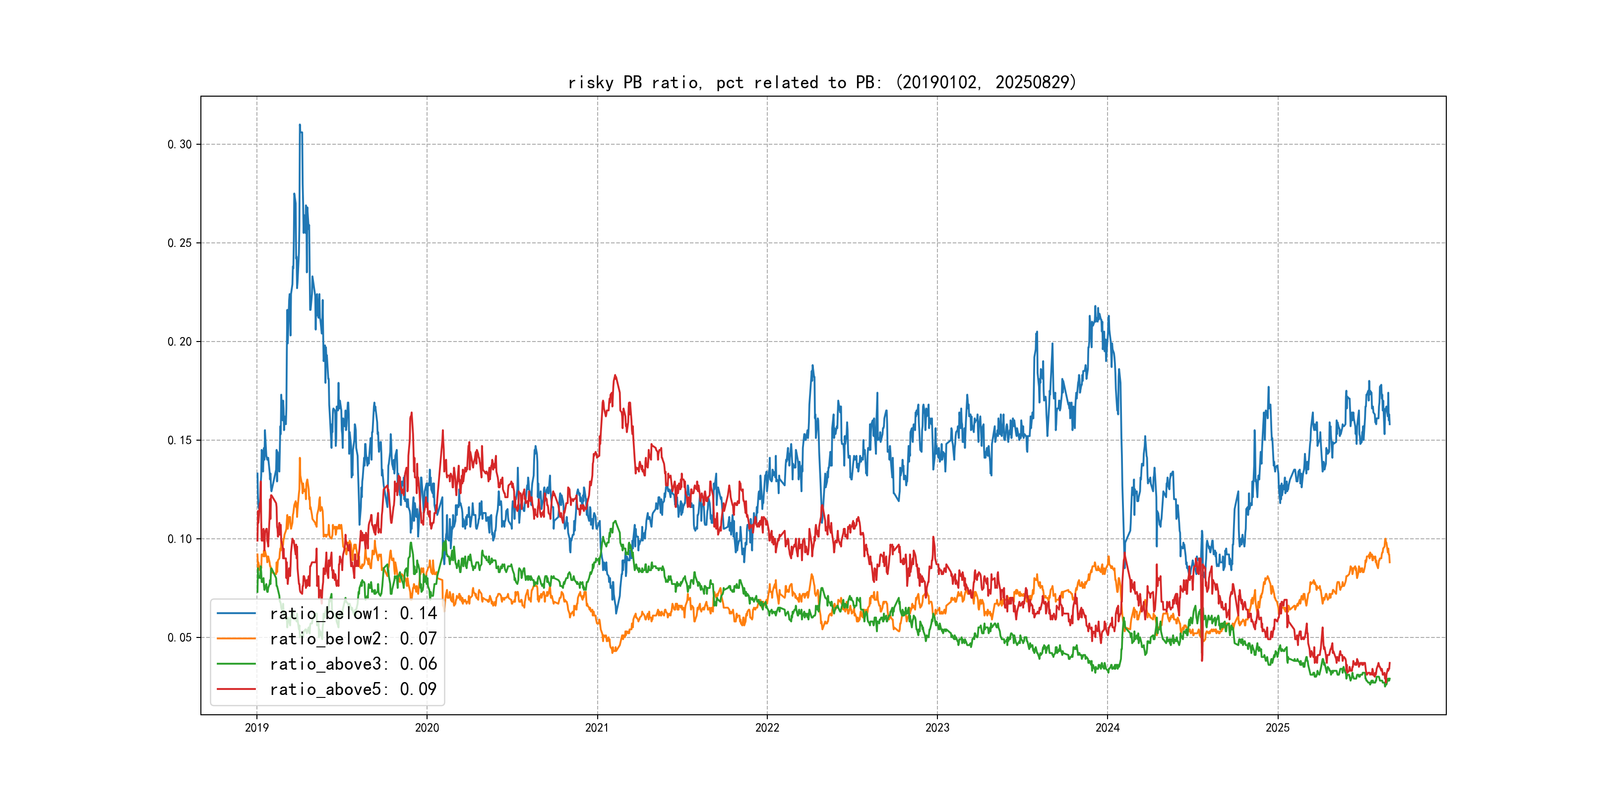Click the 2024 x-axis tick label

point(1108,728)
